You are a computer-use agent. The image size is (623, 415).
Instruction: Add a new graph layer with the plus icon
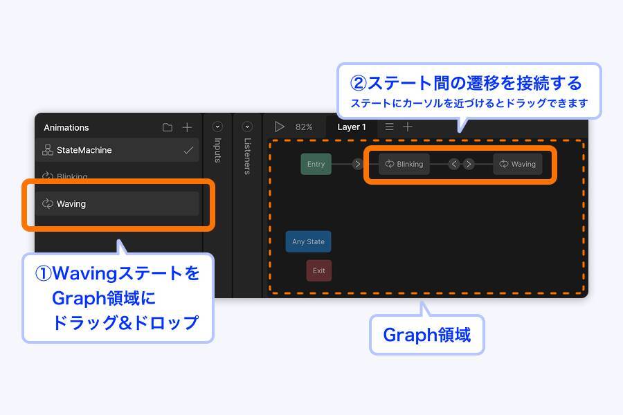pos(408,127)
